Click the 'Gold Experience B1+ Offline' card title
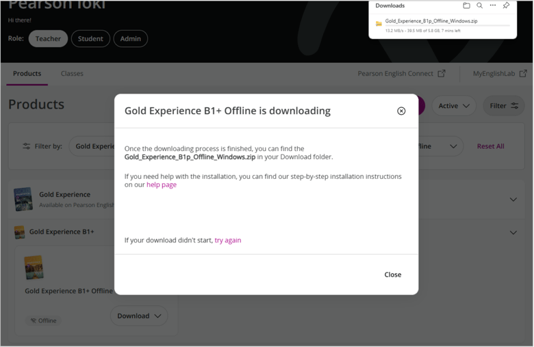Viewport: 534px width, 347px height. coord(68,291)
